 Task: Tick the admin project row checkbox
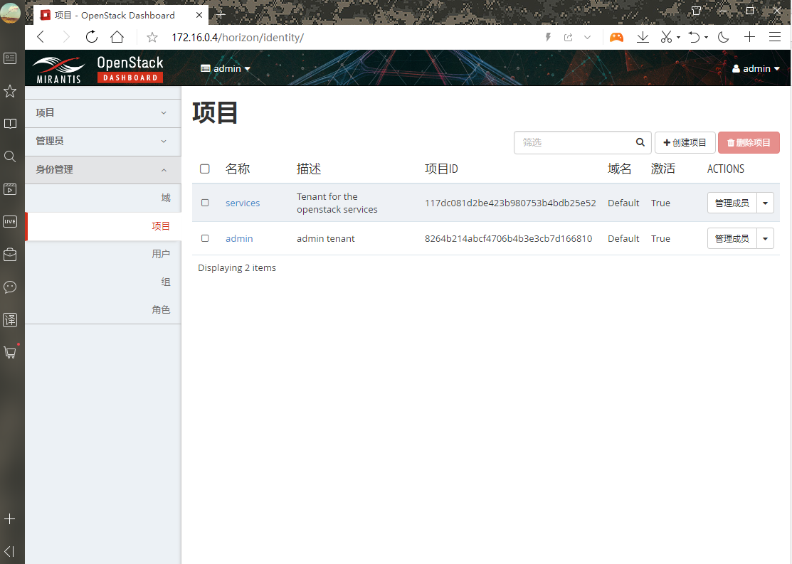205,238
